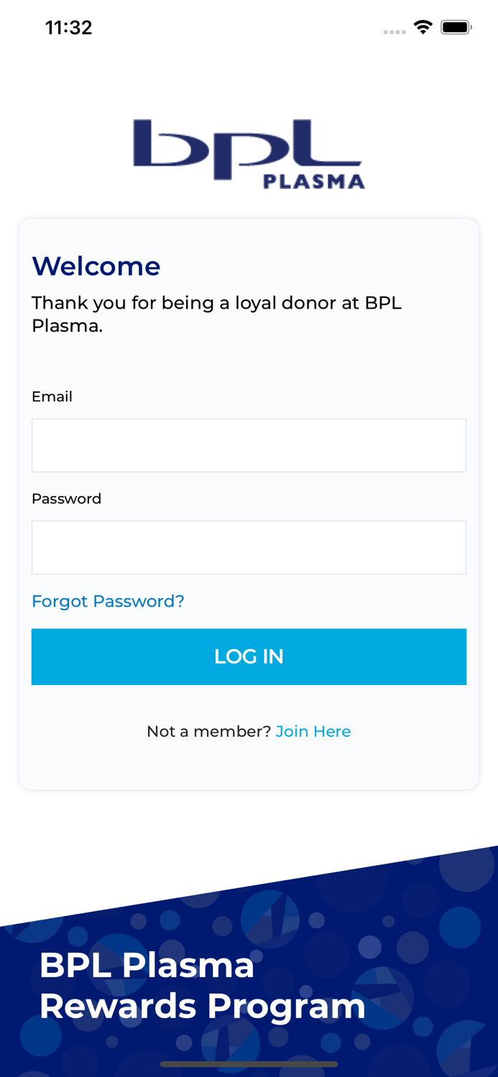Click the battery indicator icon

click(456, 27)
